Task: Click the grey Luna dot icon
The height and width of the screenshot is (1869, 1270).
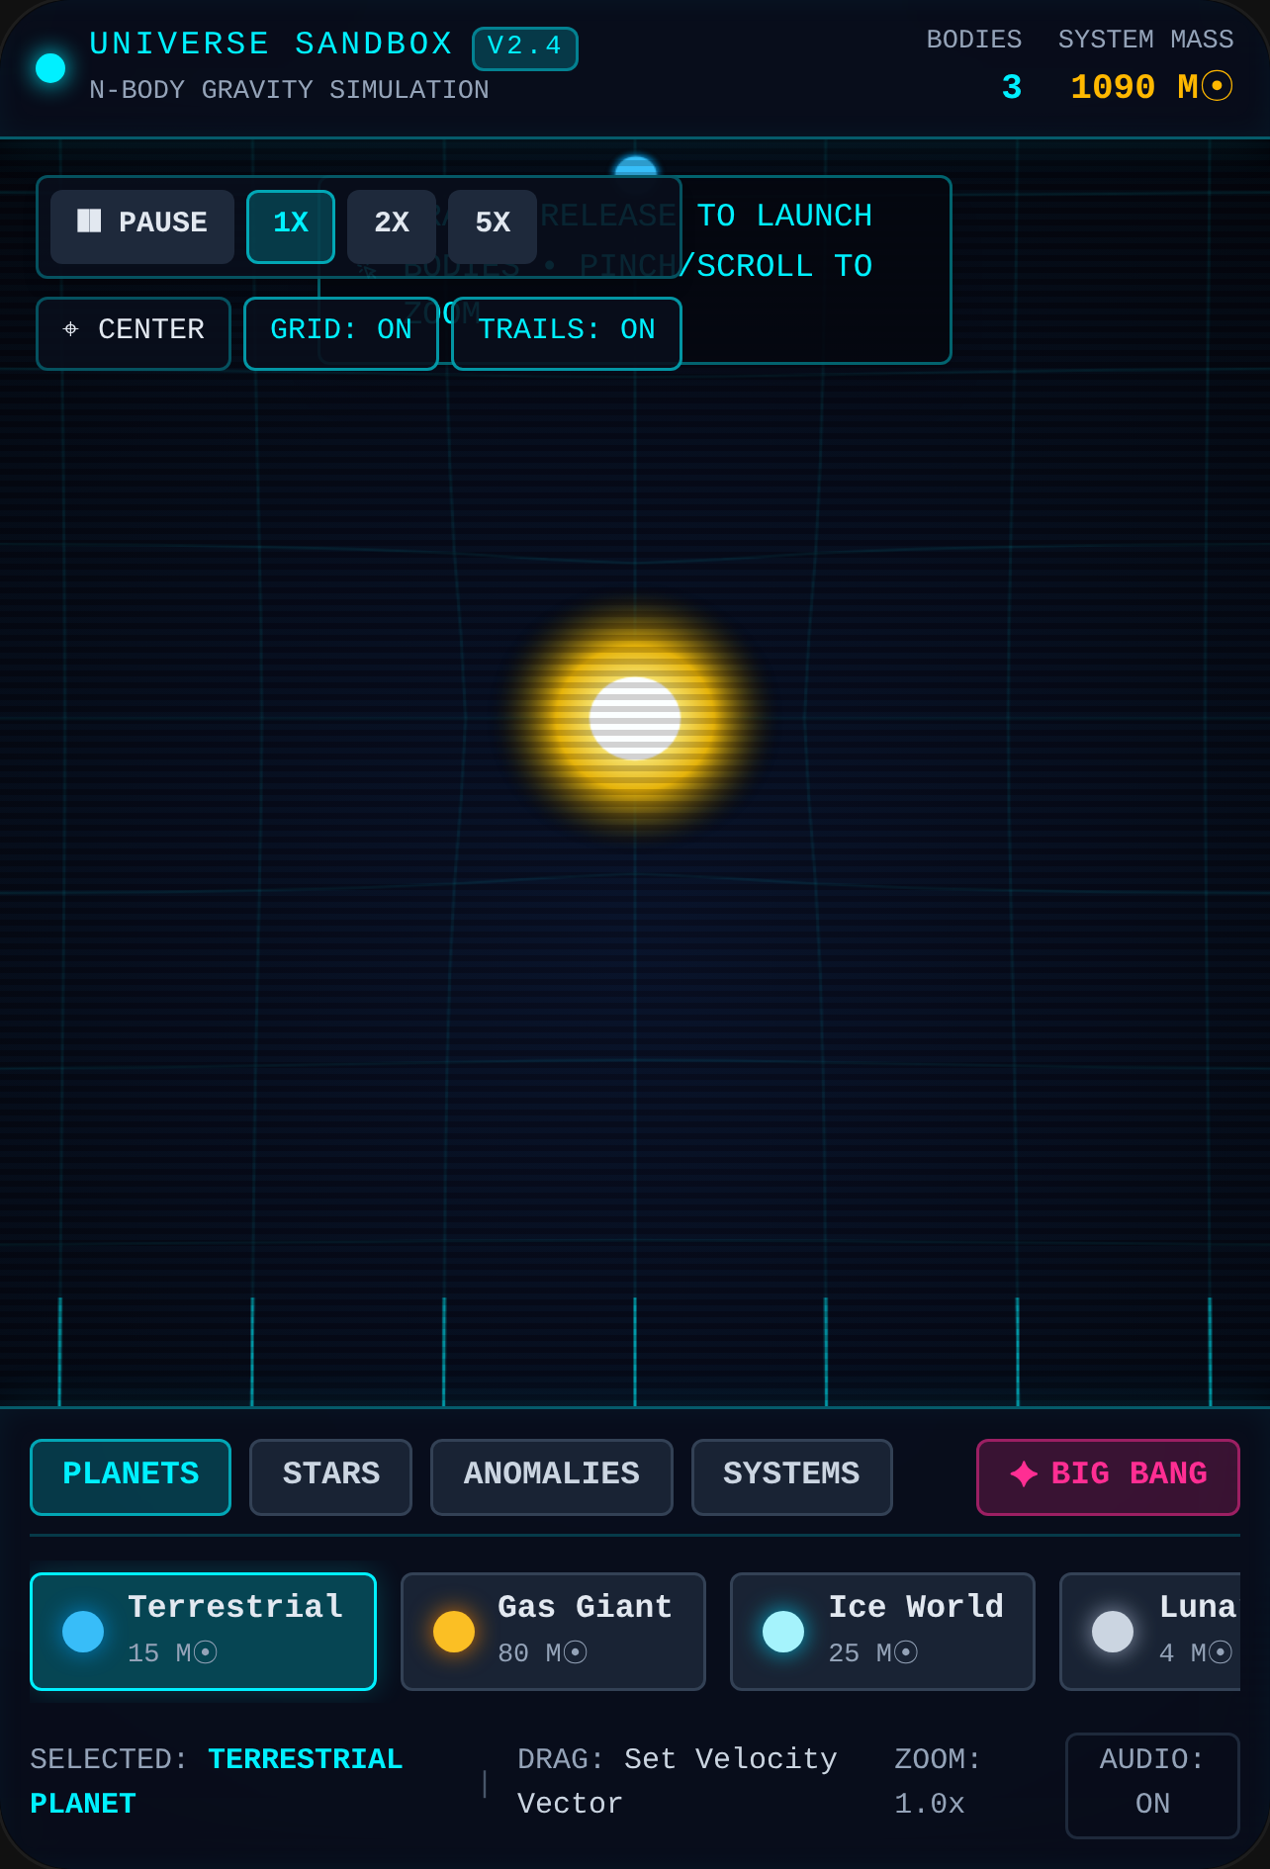Action: pyautogui.click(x=1113, y=1631)
